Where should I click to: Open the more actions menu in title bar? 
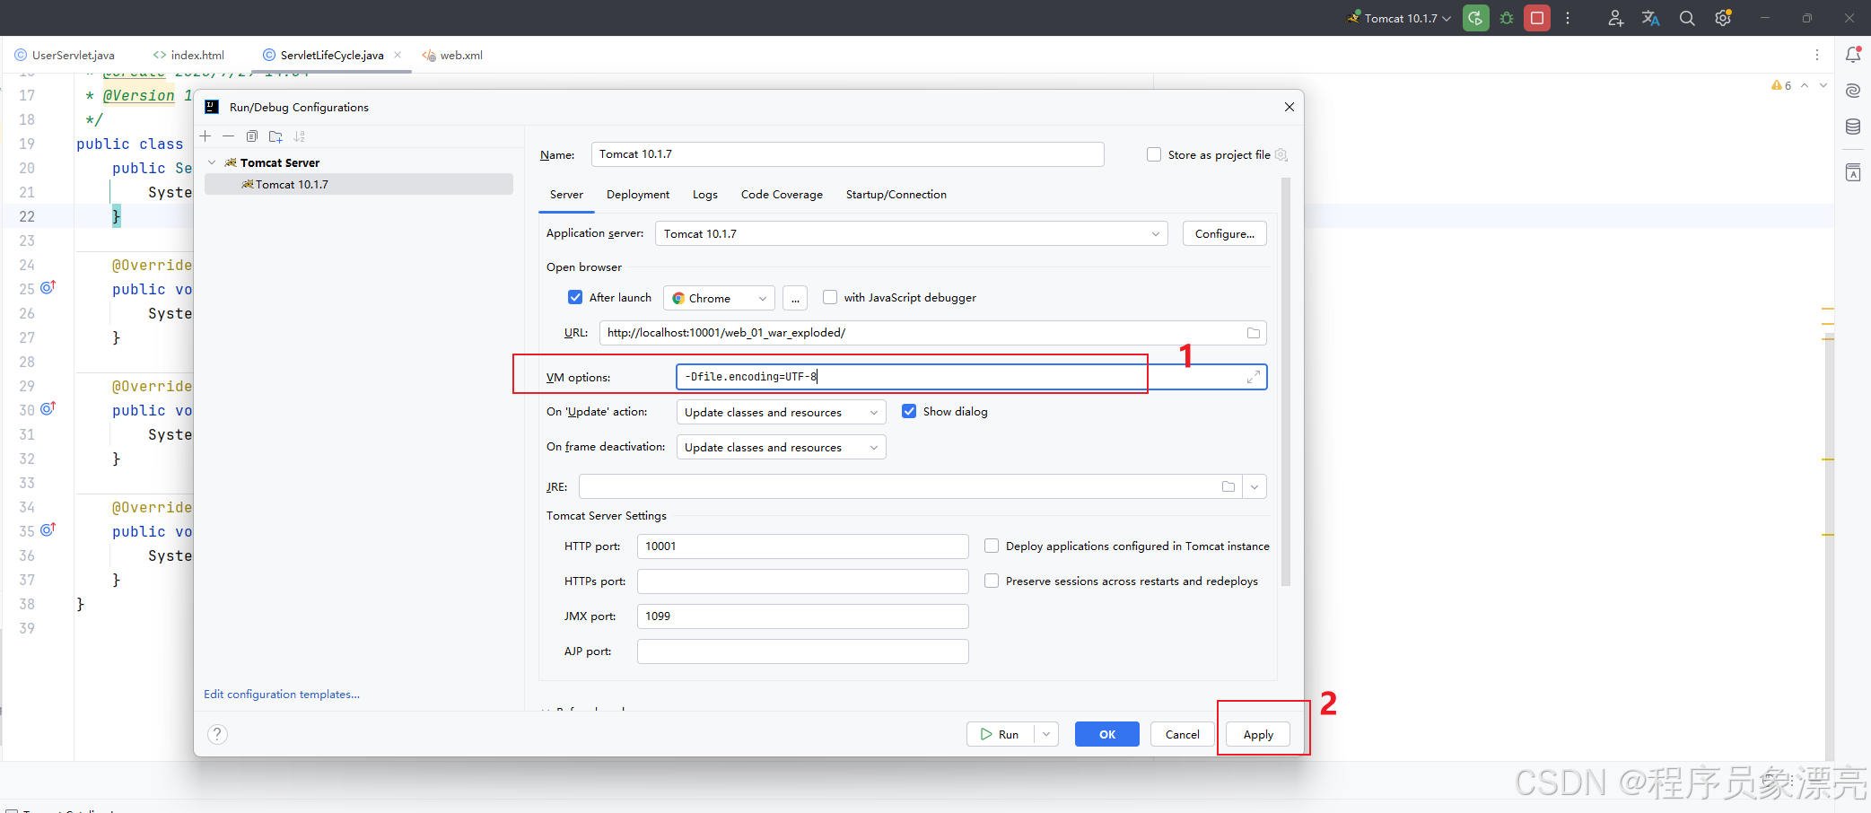pos(1568,18)
